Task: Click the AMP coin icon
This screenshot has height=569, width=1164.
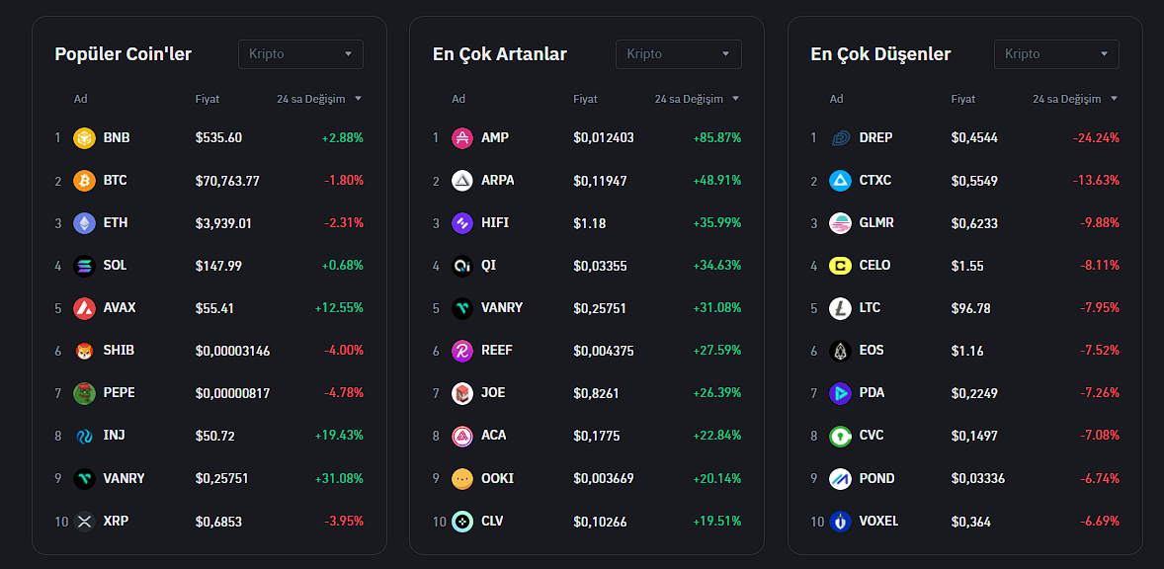Action: coord(462,138)
